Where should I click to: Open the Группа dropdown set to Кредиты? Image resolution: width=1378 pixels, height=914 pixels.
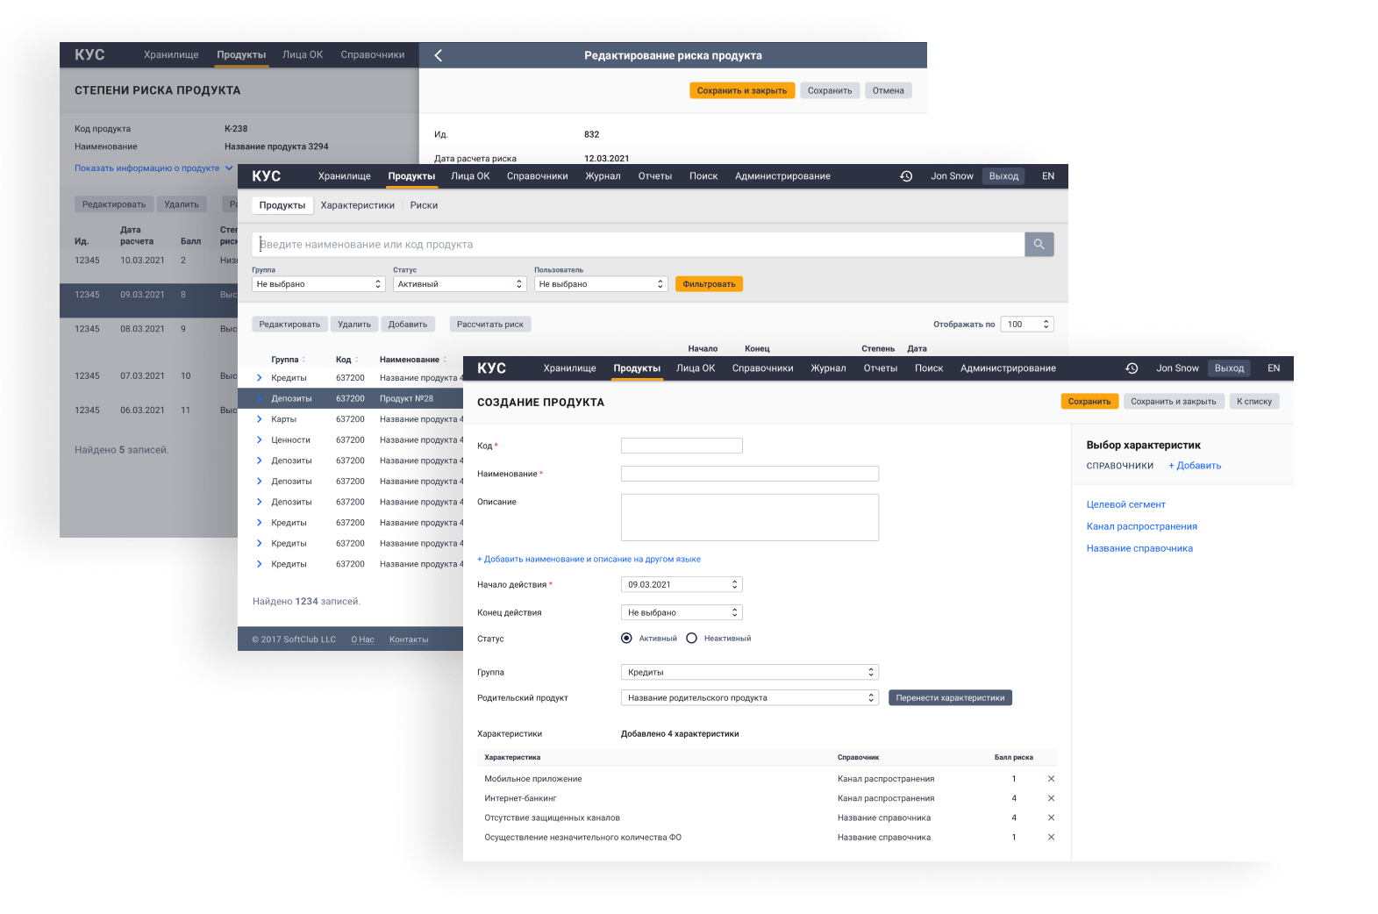pyautogui.click(x=749, y=672)
